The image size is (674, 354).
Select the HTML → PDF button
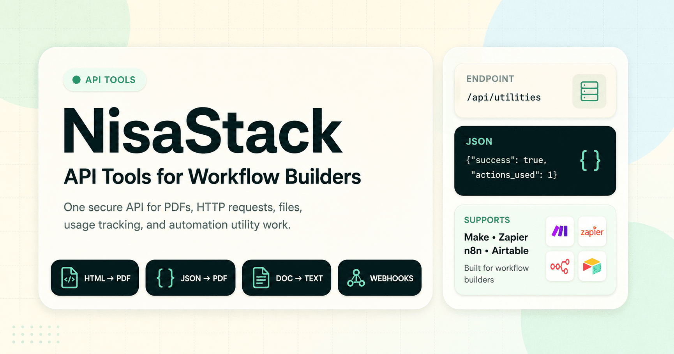click(x=95, y=278)
